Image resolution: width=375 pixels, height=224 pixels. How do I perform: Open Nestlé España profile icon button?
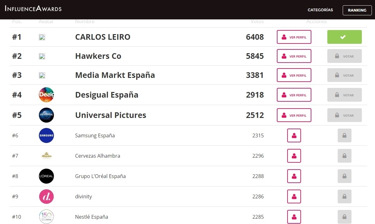click(294, 217)
